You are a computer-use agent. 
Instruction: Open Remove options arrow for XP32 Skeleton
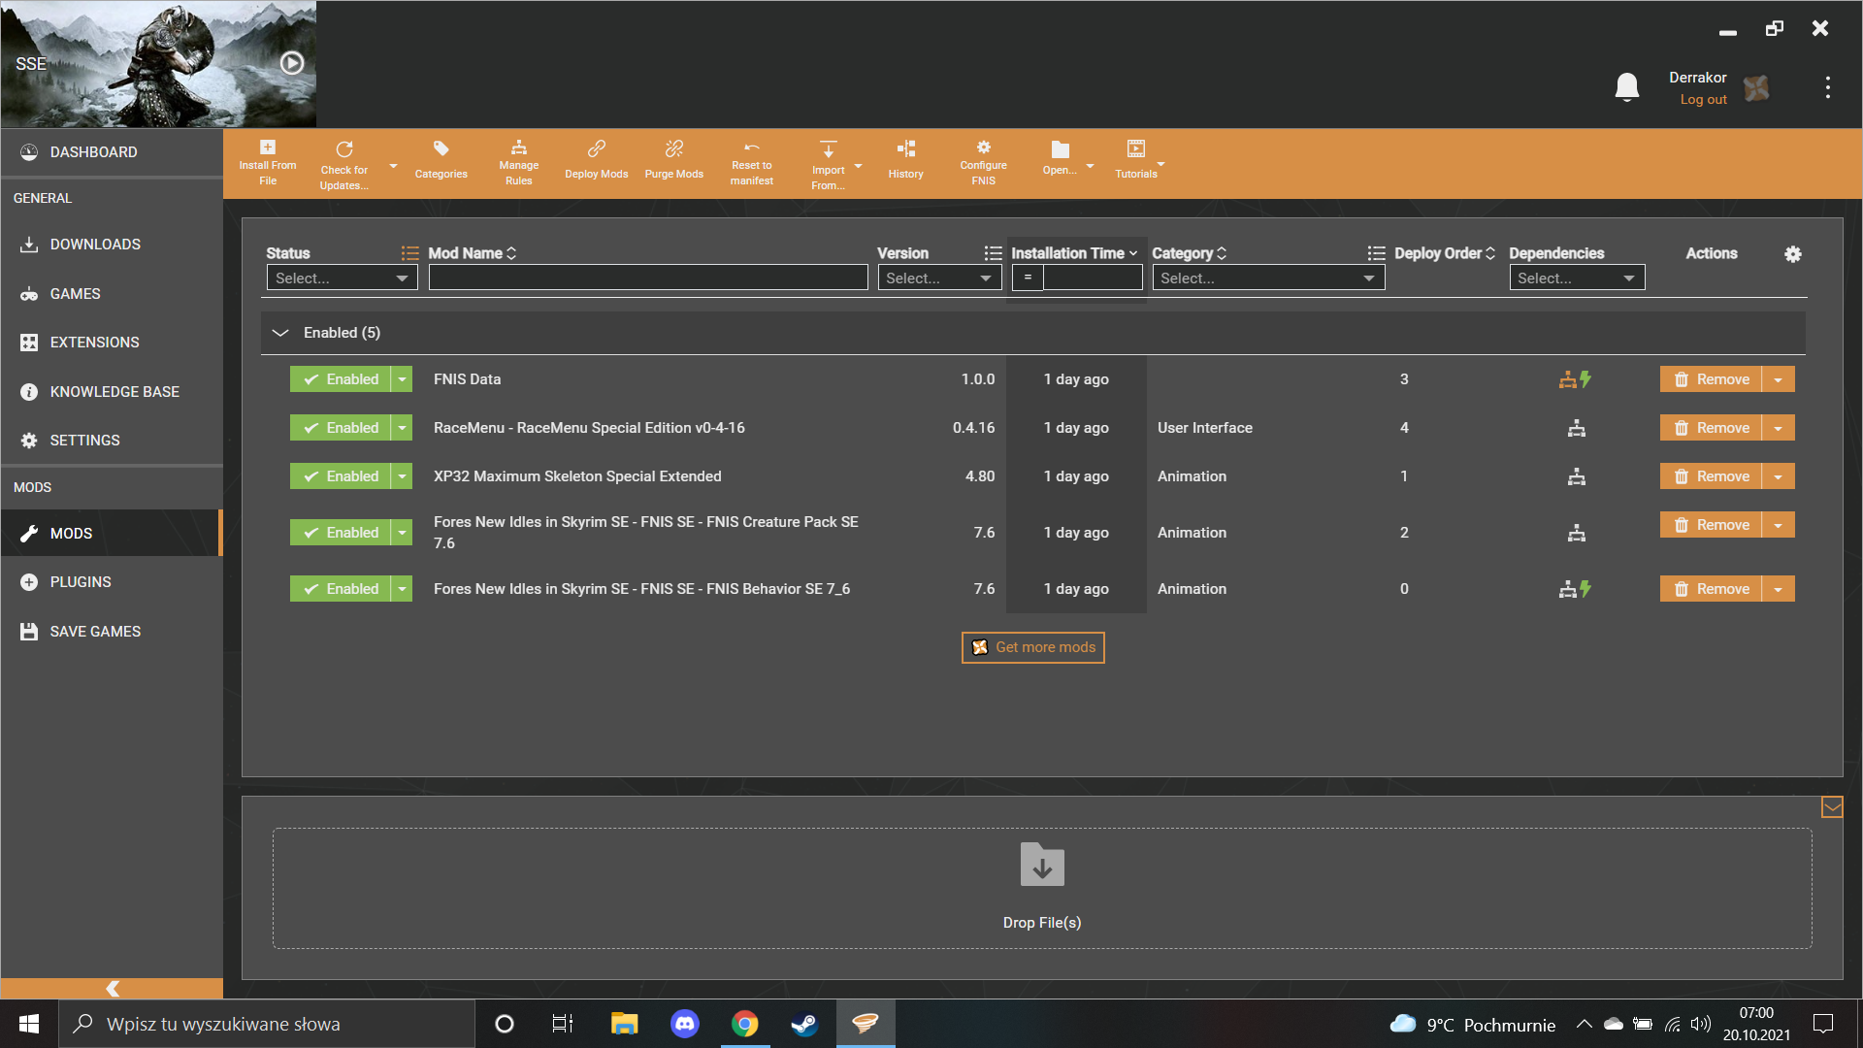pyautogui.click(x=1779, y=476)
